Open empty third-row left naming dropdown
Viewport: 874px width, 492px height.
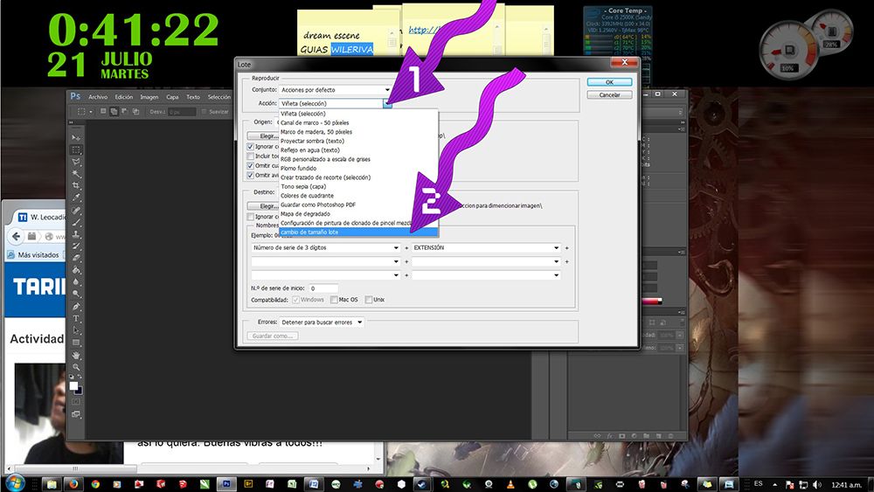pyautogui.click(x=325, y=275)
